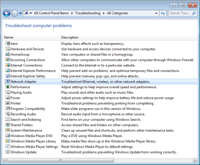Screen dimensions: 200x165
Task: Click 'Help prevent malware, pop-ups, and online attacks.'
Action: tap(100, 76)
